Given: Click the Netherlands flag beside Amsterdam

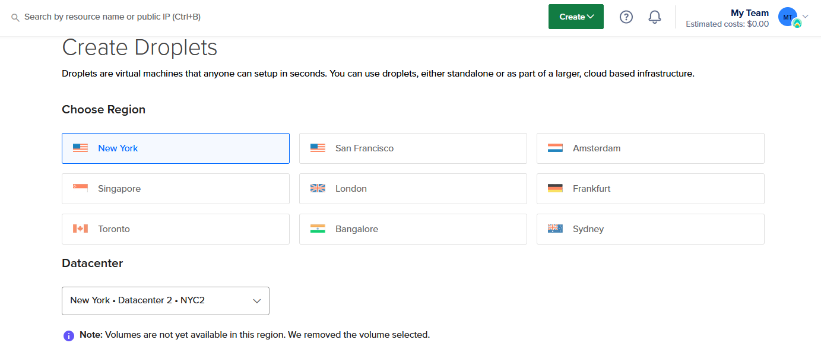Looking at the screenshot, I should pyautogui.click(x=555, y=148).
